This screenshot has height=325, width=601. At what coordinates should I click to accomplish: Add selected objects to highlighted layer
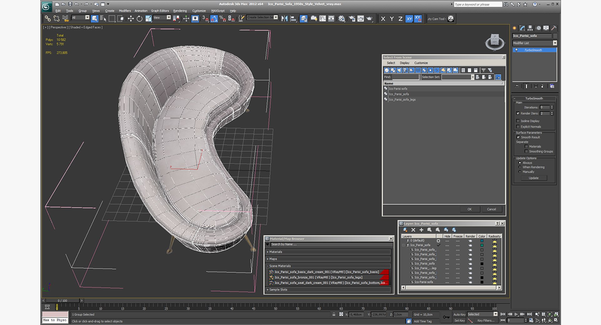421,230
